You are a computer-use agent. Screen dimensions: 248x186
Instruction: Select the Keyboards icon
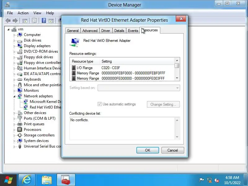click(20, 79)
